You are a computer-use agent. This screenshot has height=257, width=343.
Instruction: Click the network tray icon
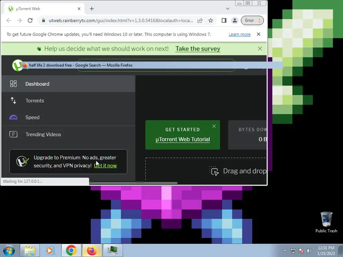pos(293,251)
